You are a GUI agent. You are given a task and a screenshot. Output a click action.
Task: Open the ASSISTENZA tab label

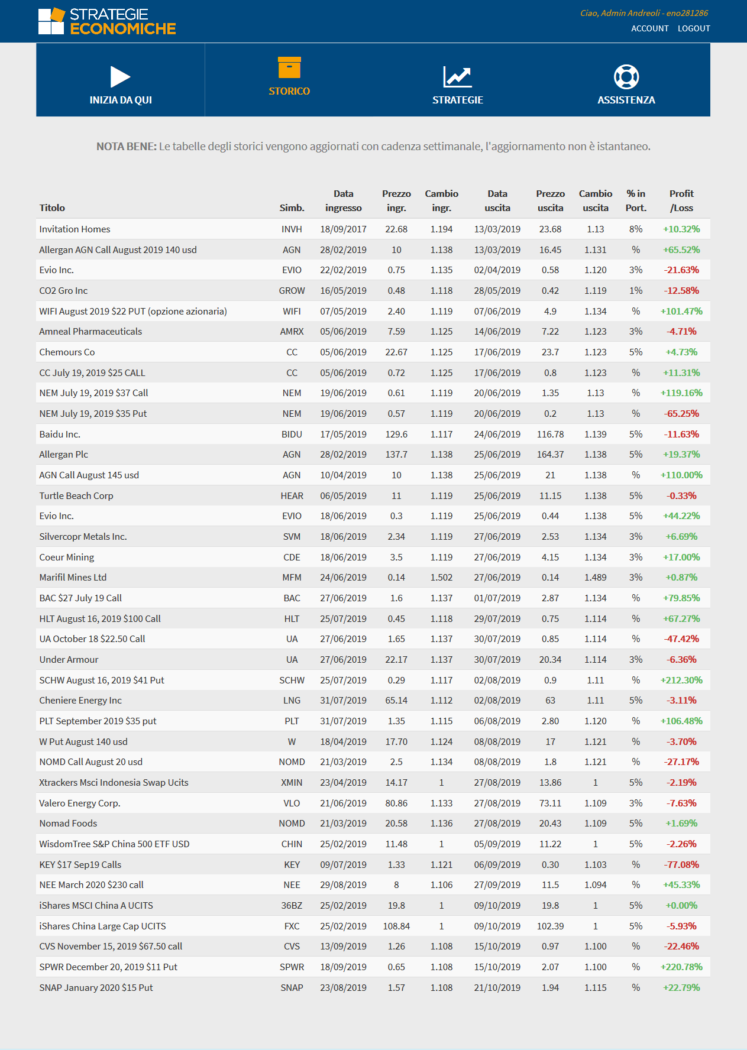[626, 100]
